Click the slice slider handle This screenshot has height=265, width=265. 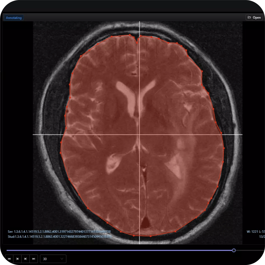(x=234, y=250)
